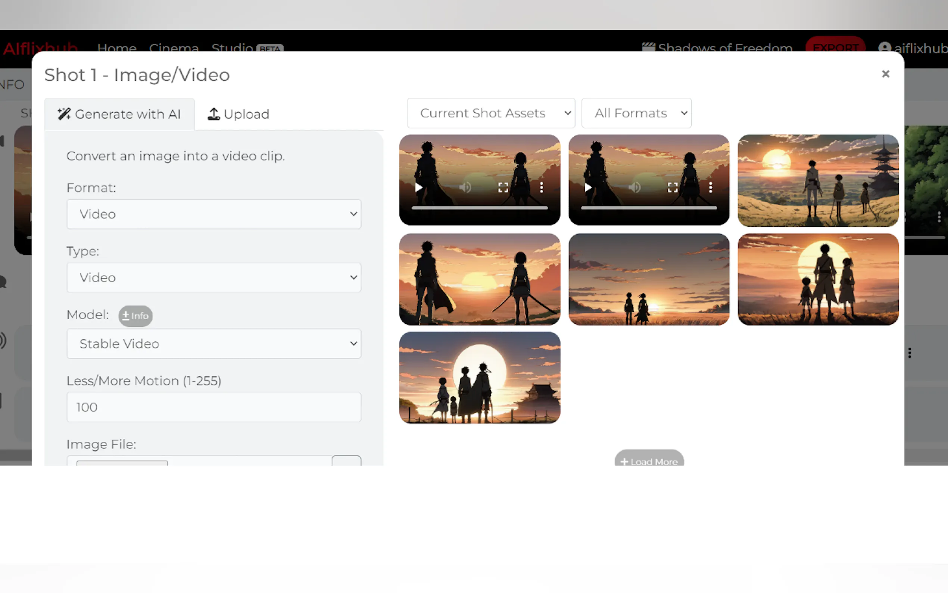Toggle volume on second video asset
The image size is (948, 593).
[x=634, y=187]
